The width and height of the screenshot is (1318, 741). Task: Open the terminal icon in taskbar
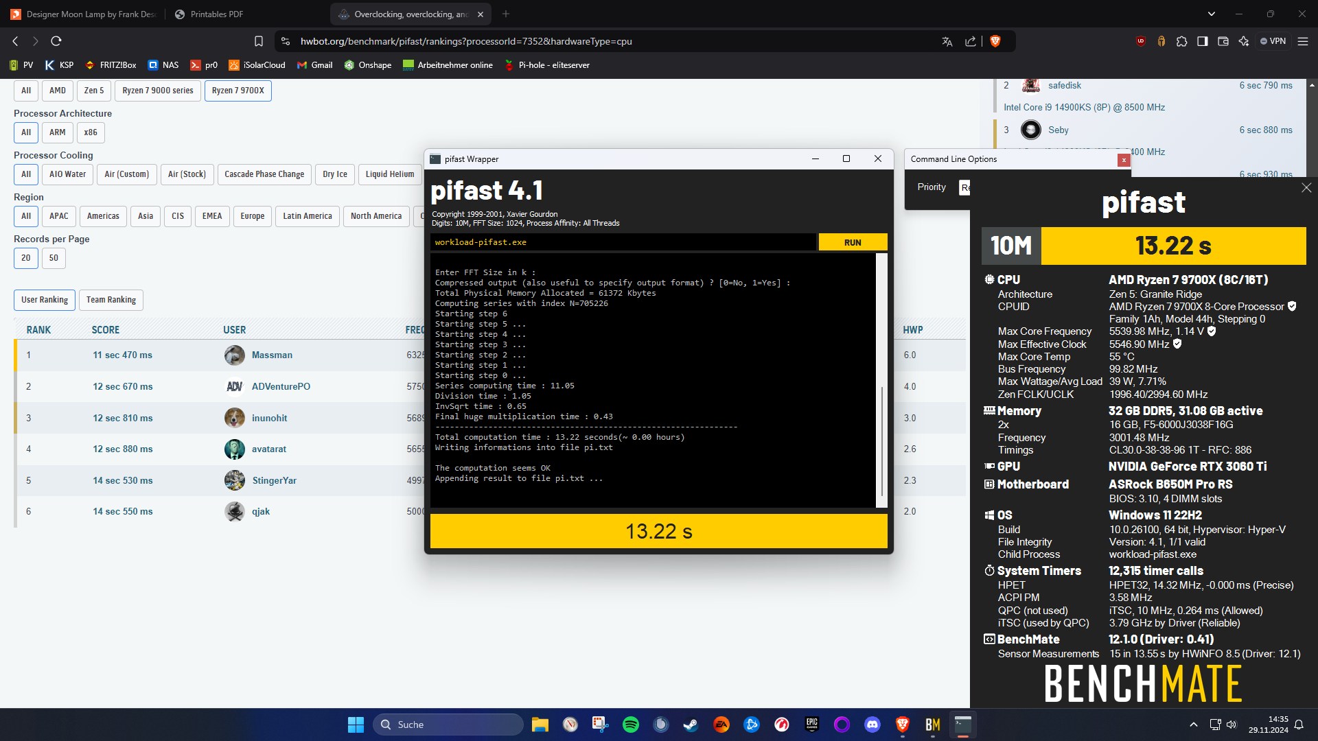963,725
